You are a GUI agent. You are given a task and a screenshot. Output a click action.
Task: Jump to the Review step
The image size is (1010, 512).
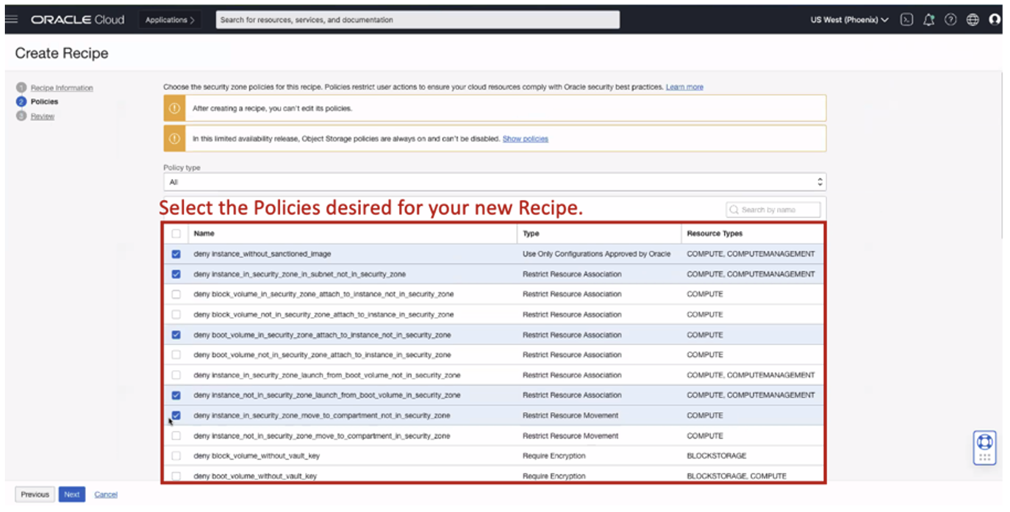[x=42, y=116]
